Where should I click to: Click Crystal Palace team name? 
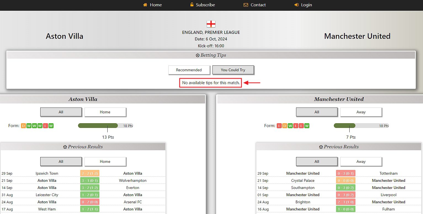tap(303, 180)
